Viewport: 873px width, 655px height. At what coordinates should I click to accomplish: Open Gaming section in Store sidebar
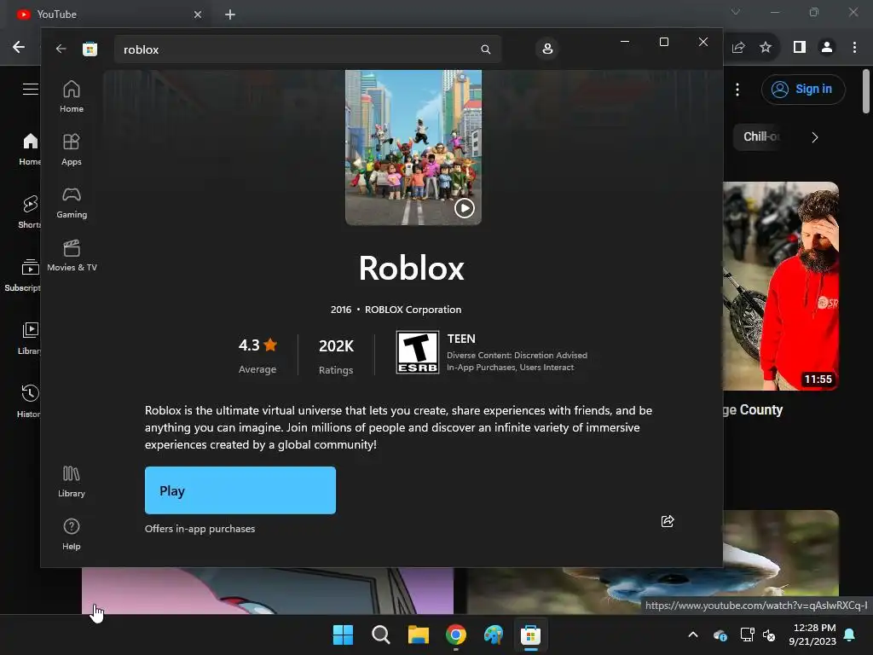(72, 202)
